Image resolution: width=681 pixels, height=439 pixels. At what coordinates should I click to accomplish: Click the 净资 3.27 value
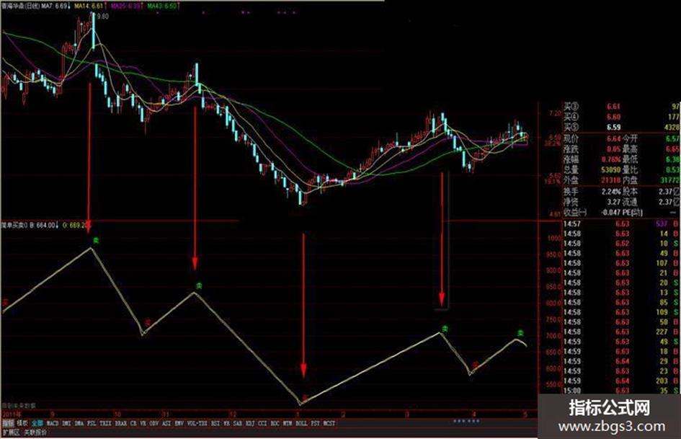614,202
